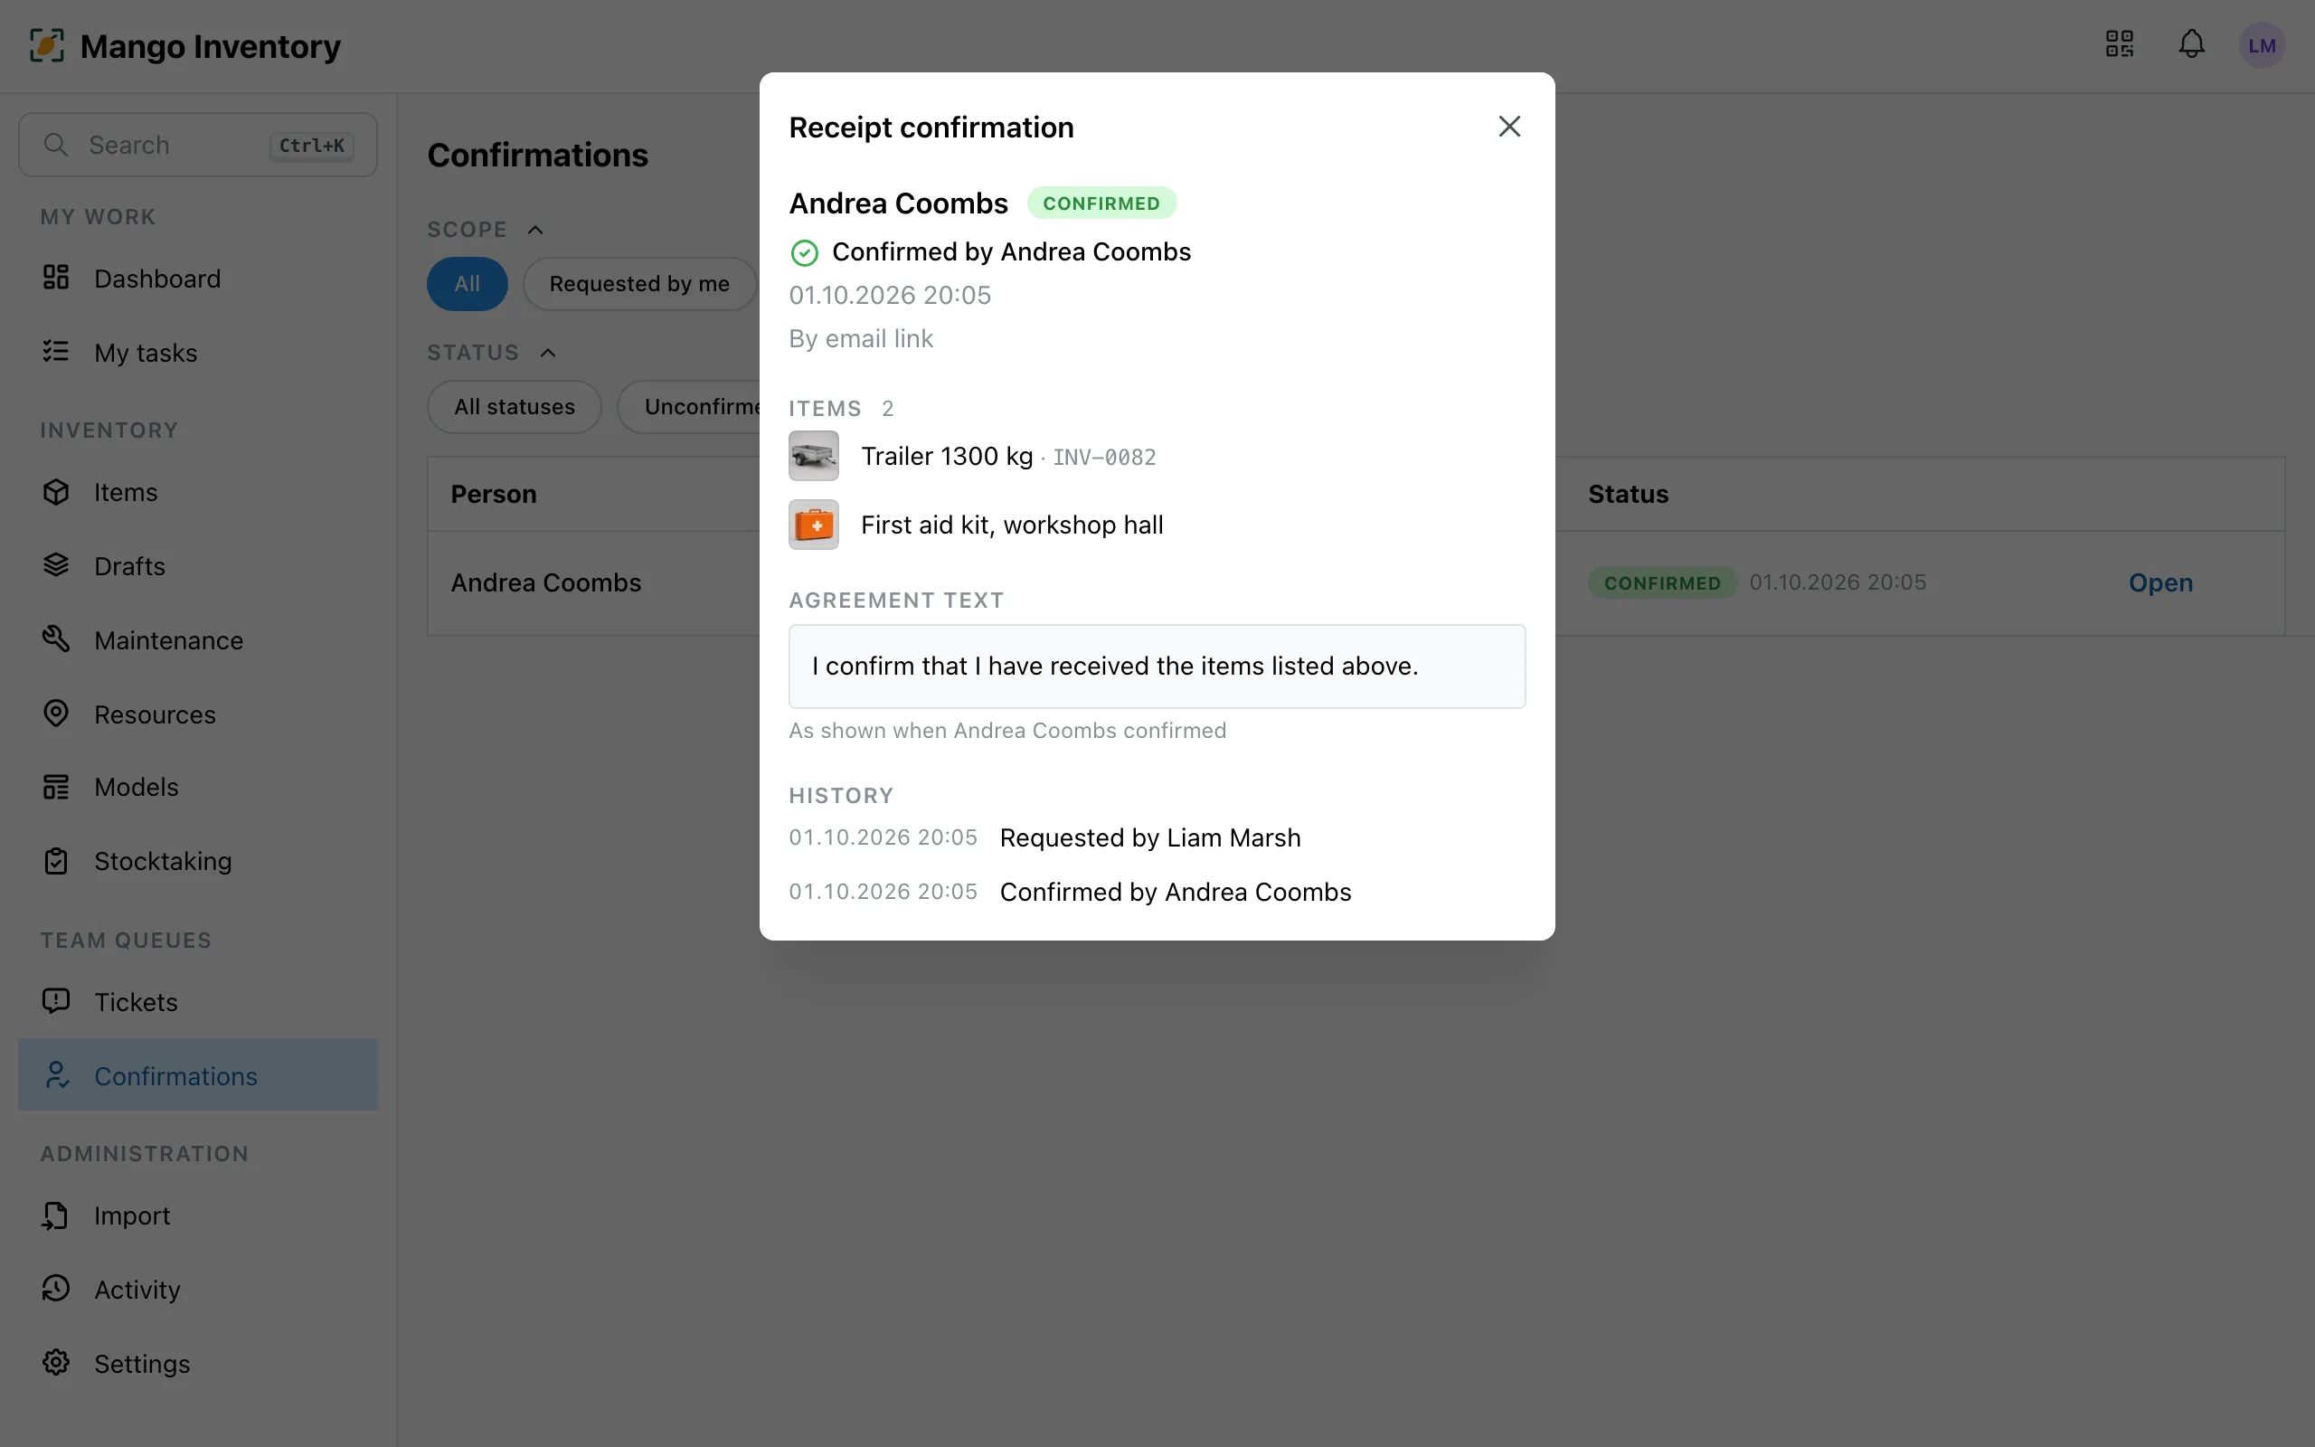Select Requested by me filter

(x=639, y=283)
